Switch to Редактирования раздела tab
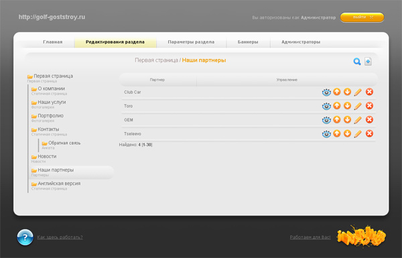The height and width of the screenshot is (258, 402). (115, 42)
